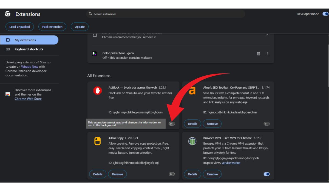Click 'Chrome recommends that you remove it' text

click(x=129, y=37)
